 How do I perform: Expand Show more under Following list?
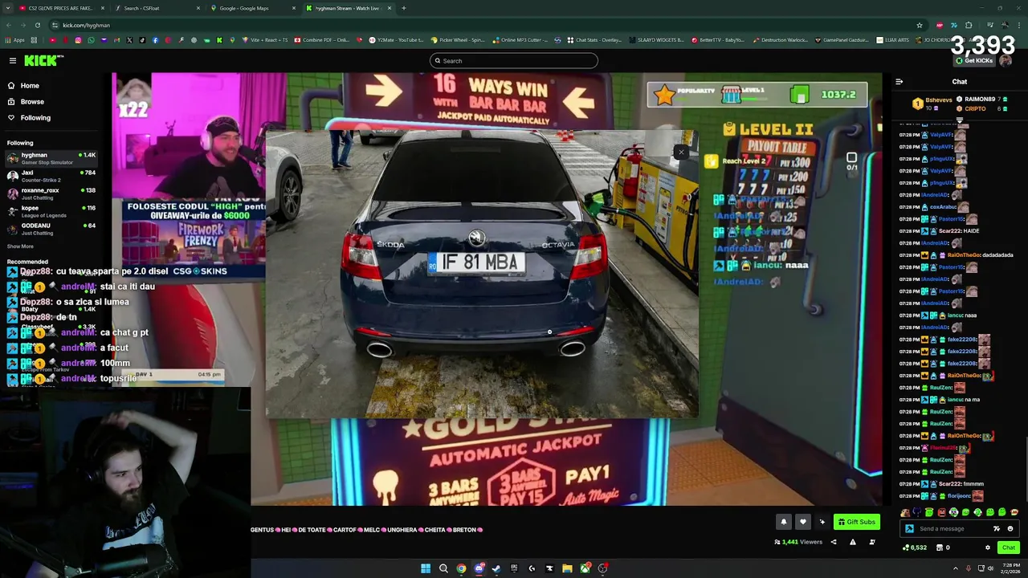pyautogui.click(x=20, y=246)
